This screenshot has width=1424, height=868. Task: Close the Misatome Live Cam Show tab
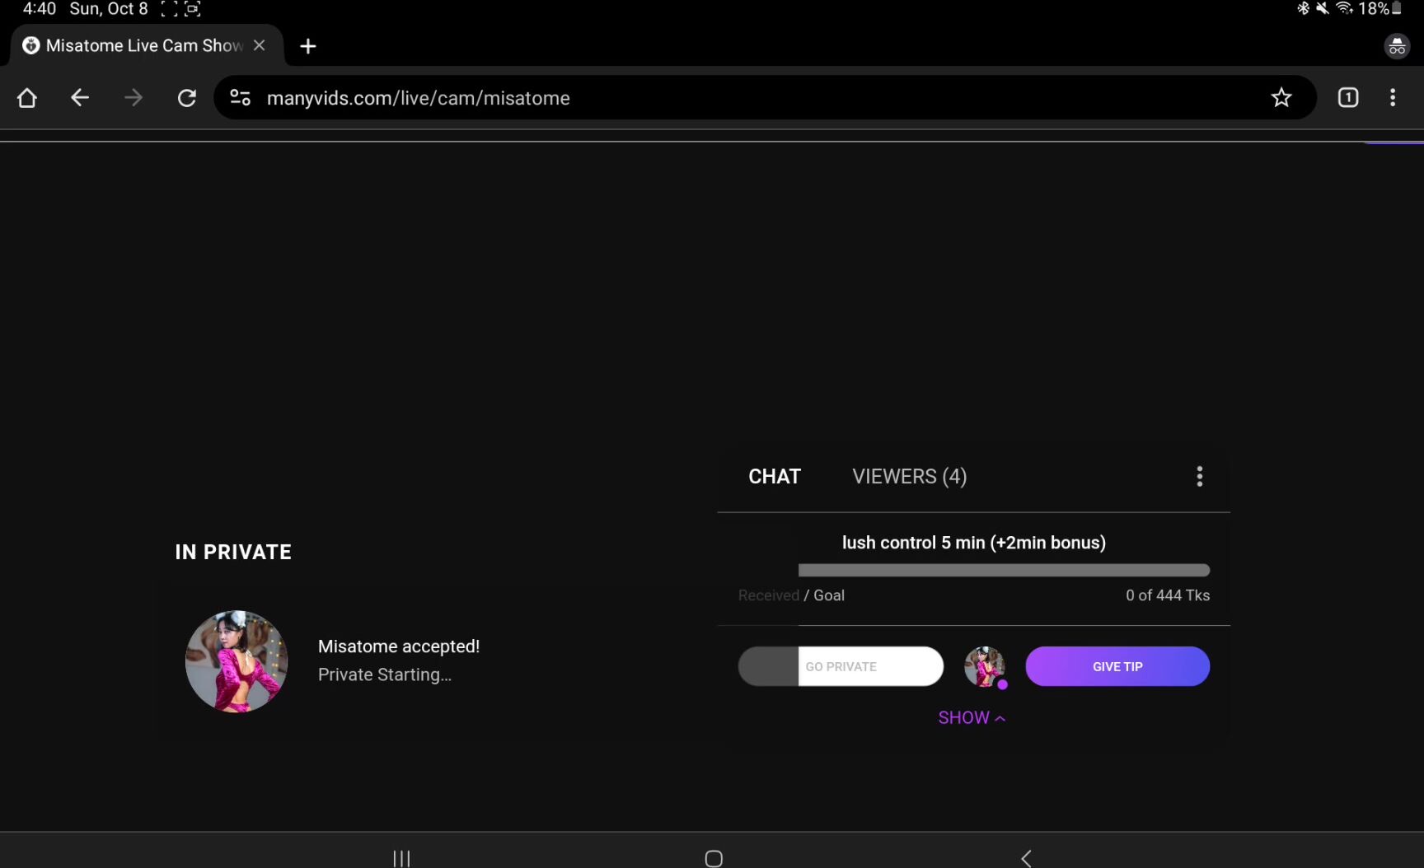(x=259, y=45)
